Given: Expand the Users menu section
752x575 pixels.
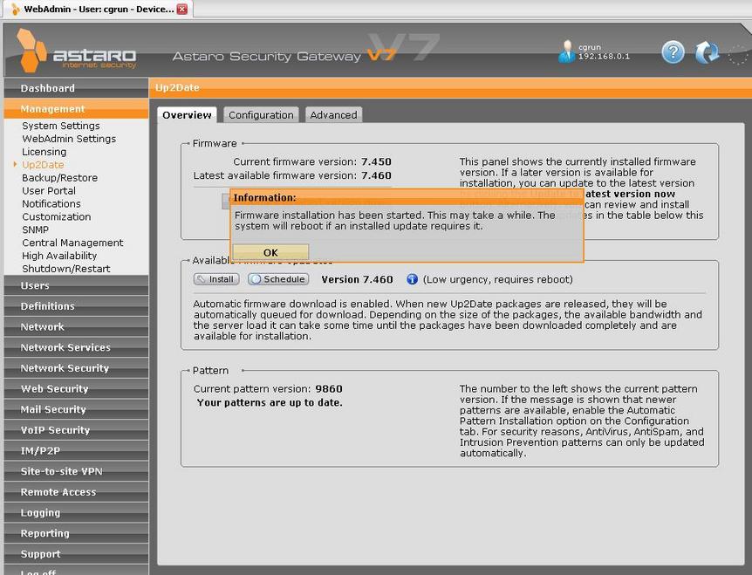Looking at the screenshot, I should point(76,285).
